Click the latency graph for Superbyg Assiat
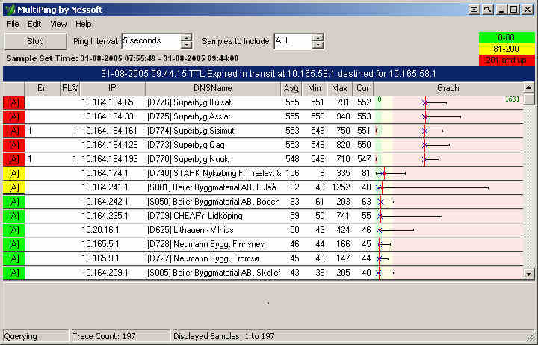The image size is (538, 345). point(449,116)
